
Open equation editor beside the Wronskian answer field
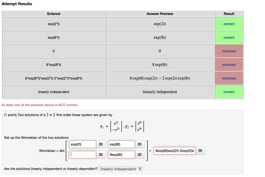[x=200, y=151]
